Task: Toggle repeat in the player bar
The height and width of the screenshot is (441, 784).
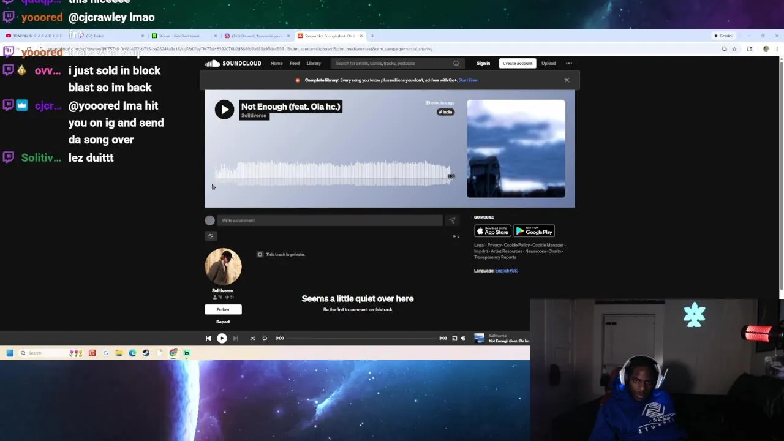Action: coord(265,338)
